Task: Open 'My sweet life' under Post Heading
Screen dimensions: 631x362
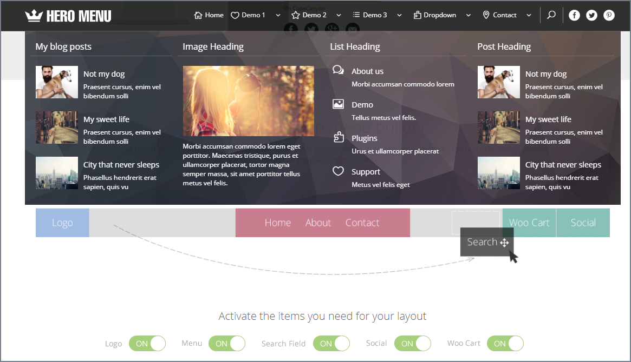Action: (x=548, y=119)
